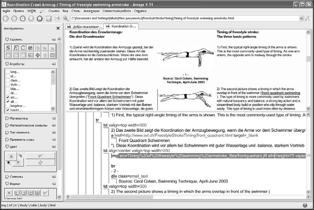Click the front-quadrant swimming link
314x210 pixels.
coord(281,93)
